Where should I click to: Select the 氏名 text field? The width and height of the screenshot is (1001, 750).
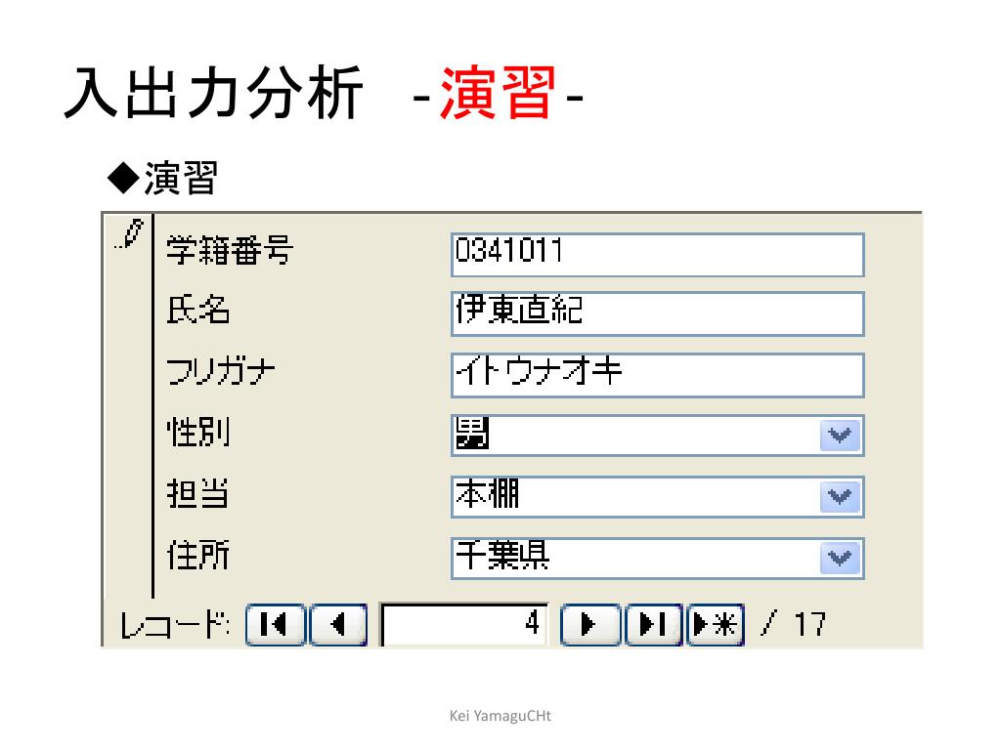click(657, 313)
